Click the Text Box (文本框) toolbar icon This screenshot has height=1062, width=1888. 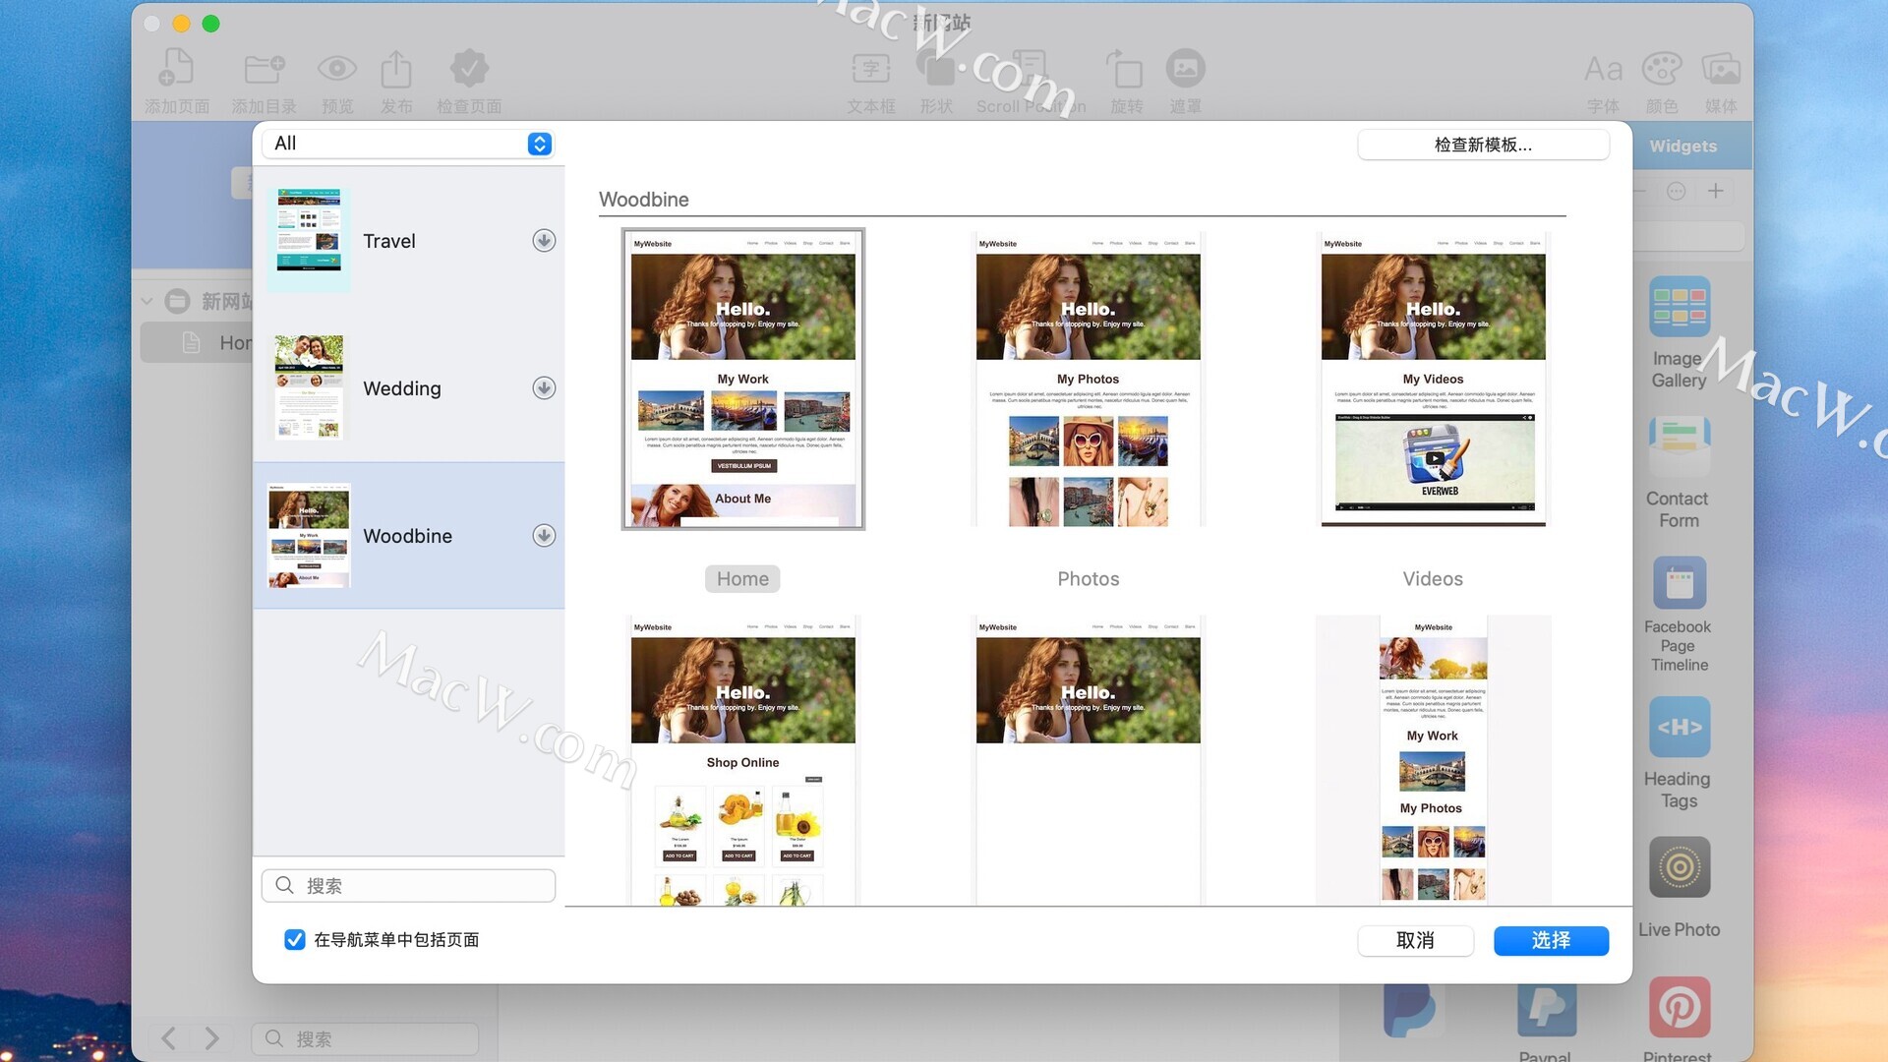tap(871, 69)
